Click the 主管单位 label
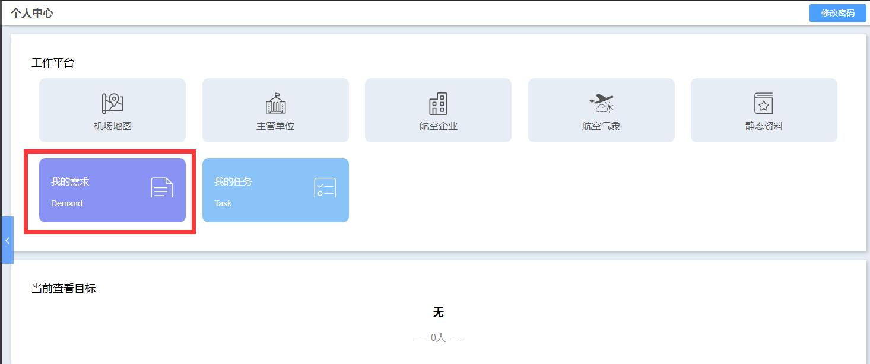Screen dimensions: 870x364 (x=275, y=126)
